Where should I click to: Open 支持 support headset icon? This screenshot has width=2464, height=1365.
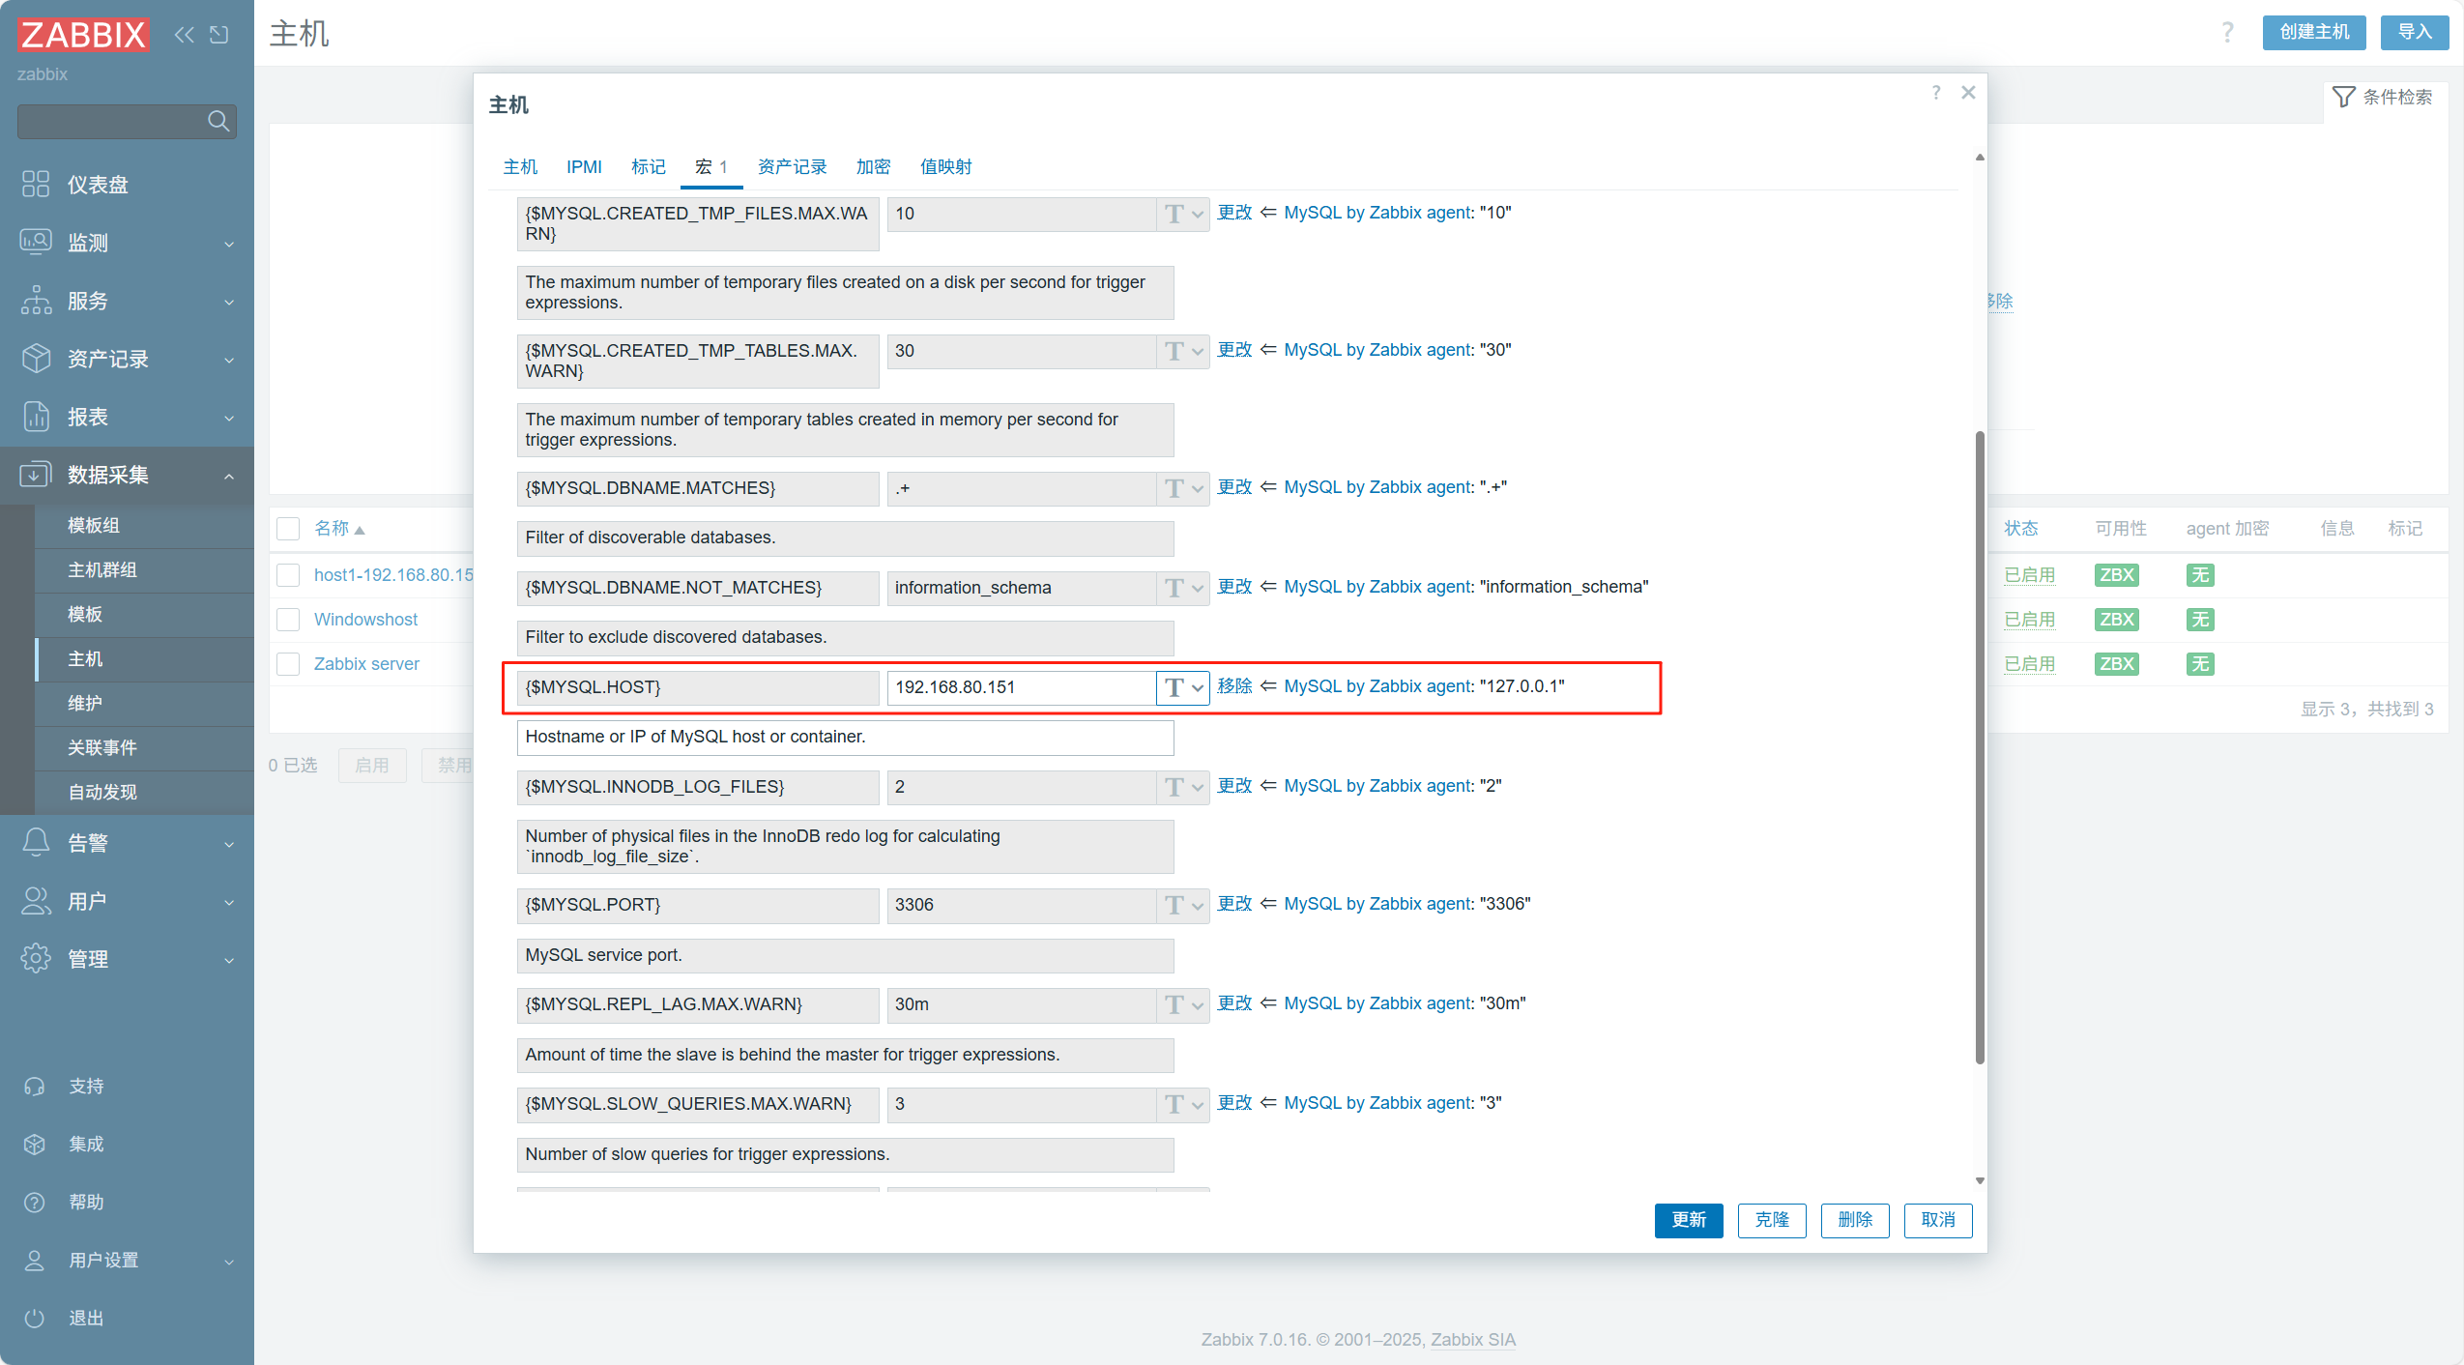click(x=35, y=1087)
